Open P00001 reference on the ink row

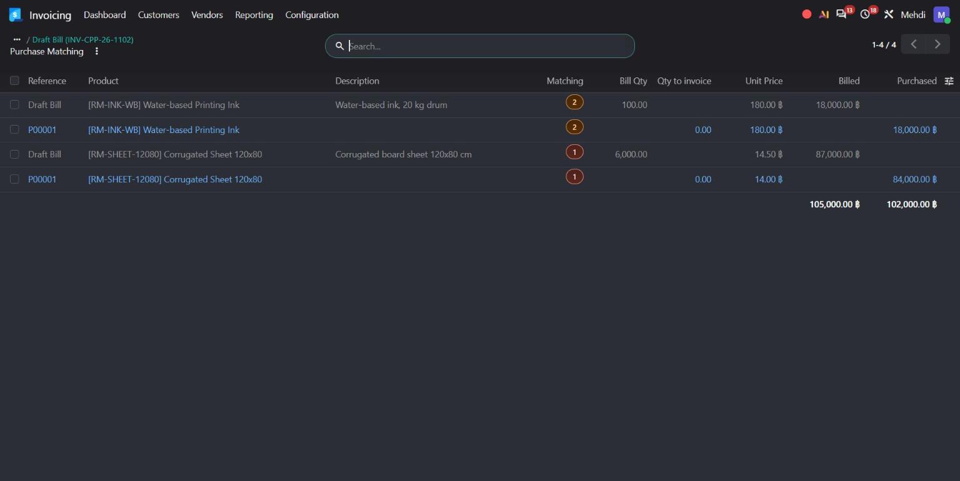click(x=42, y=130)
